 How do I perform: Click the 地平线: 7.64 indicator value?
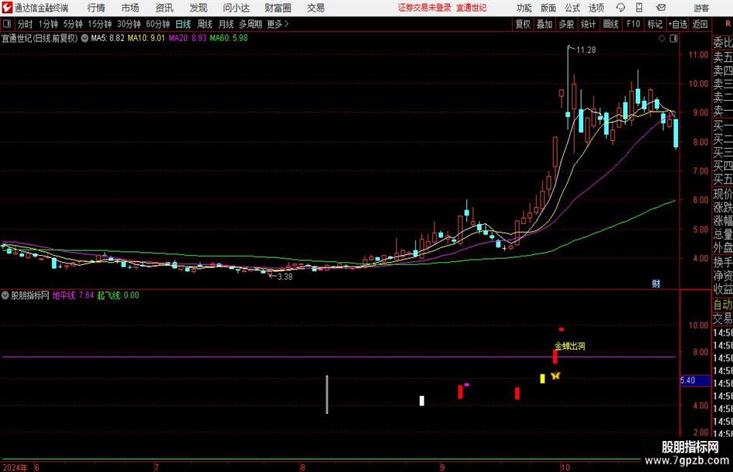point(73,295)
